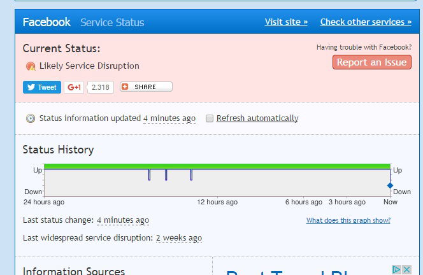Screen dimensions: 423x275
Task: Click the 'Now' axis label
Action: [391, 202]
